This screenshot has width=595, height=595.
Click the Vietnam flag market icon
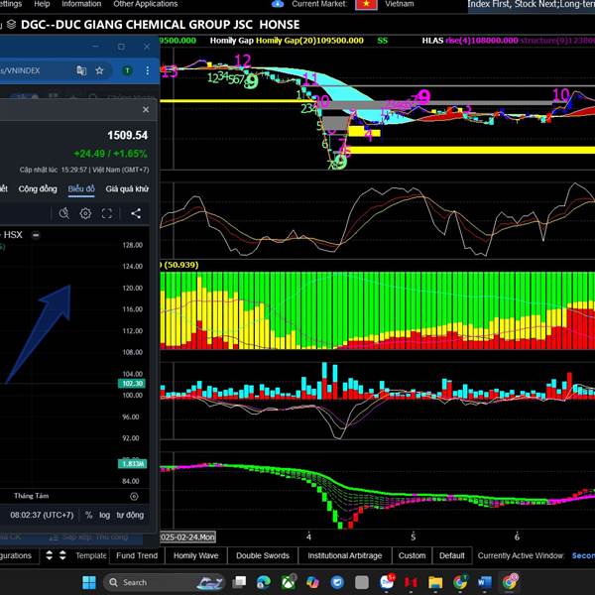coord(366,4)
